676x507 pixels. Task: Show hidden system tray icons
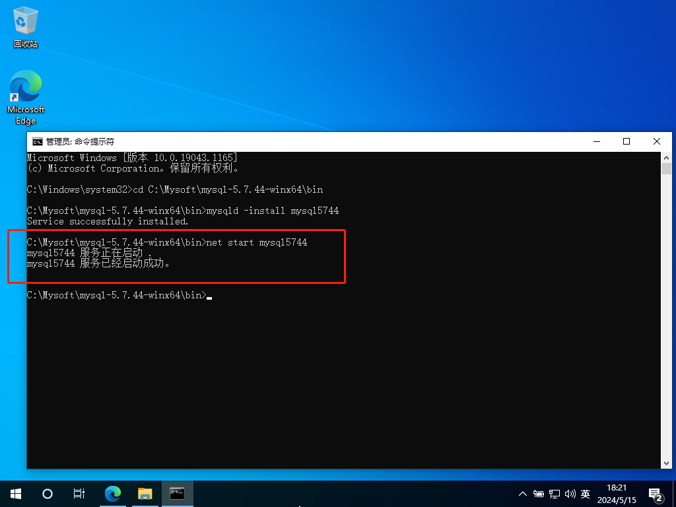523,493
